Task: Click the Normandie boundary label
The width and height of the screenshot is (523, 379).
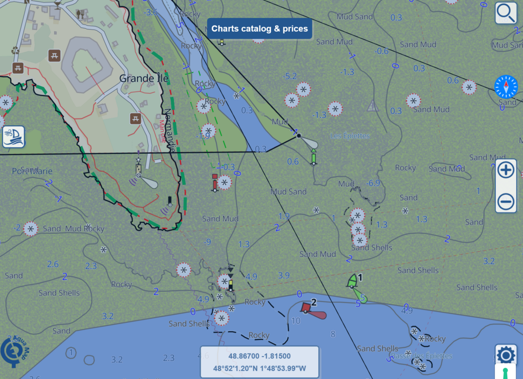Action: 169,130
